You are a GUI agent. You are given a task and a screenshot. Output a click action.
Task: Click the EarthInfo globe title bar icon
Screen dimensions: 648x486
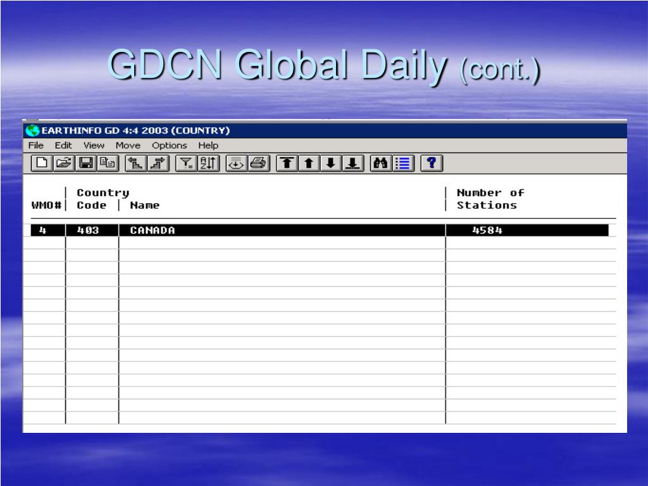32,130
